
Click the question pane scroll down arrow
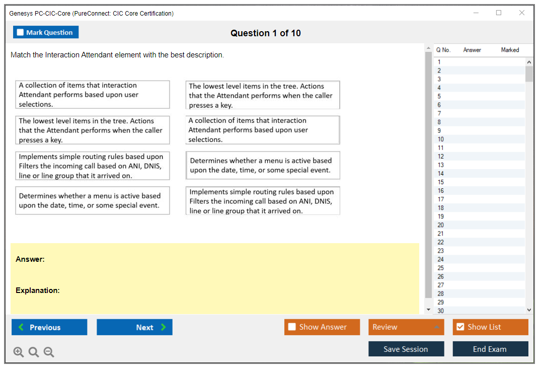(428, 310)
